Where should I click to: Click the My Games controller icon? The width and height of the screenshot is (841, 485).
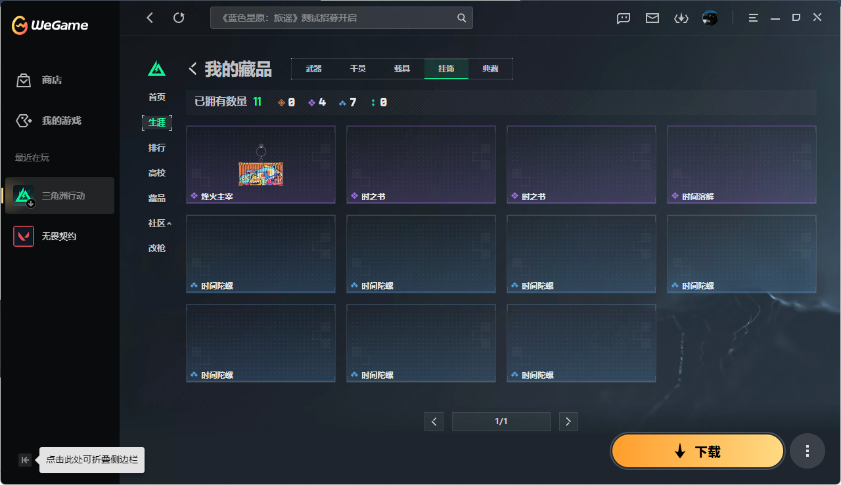coord(24,121)
